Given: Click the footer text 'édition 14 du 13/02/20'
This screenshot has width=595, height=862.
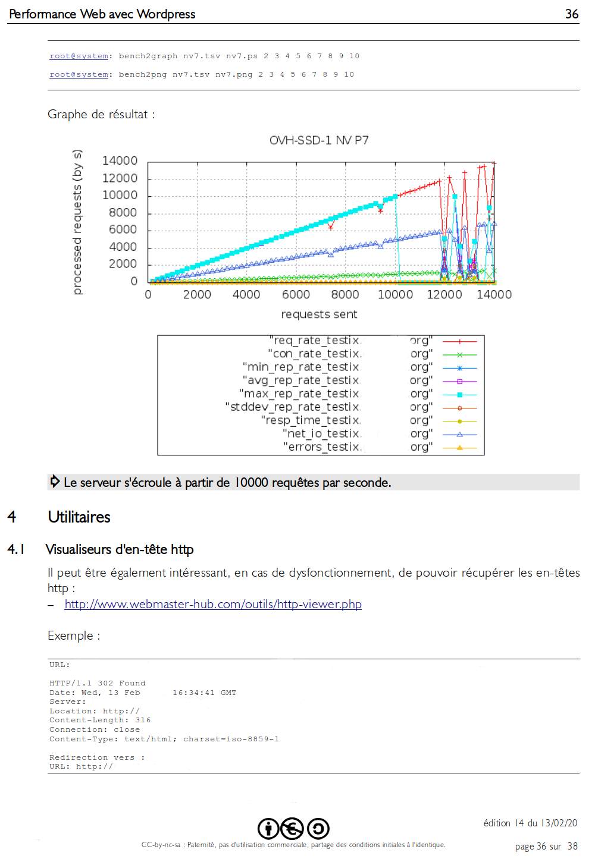Looking at the screenshot, I should pos(530,823).
